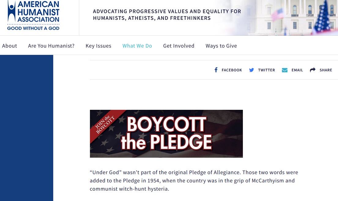Click the EMAIL text label
This screenshot has width=338, height=201.
297,70
